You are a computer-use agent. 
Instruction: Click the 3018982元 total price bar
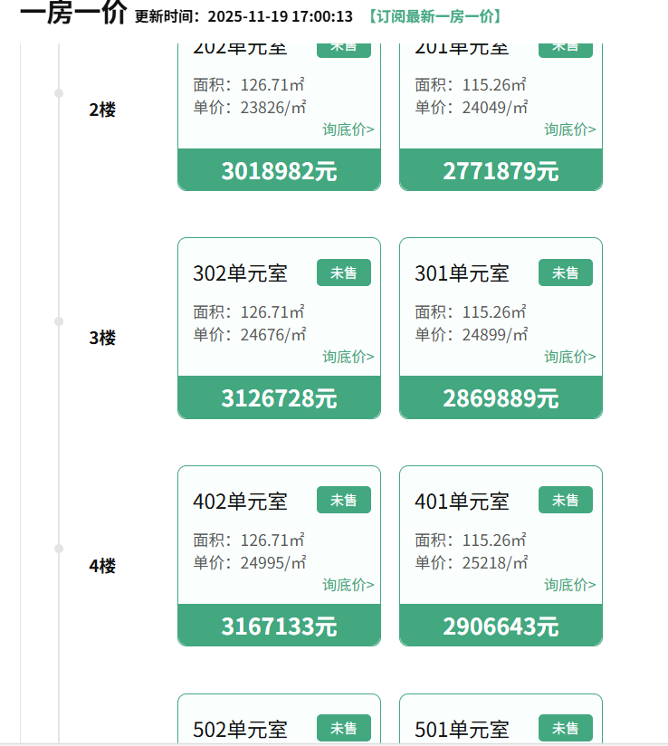[x=279, y=170]
